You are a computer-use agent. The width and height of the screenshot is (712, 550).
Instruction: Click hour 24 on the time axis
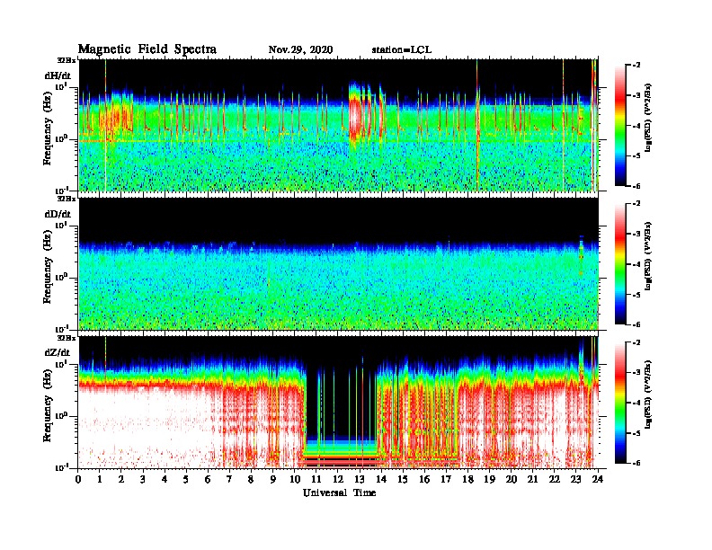click(x=598, y=479)
